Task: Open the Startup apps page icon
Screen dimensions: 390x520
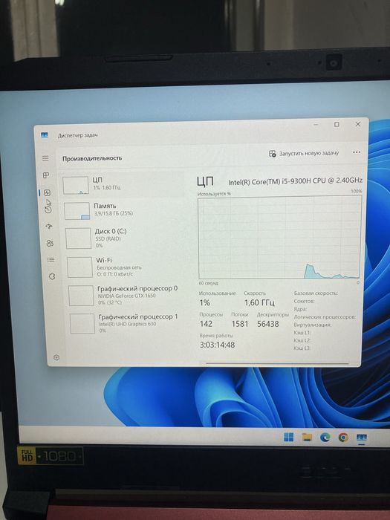Action: click(49, 226)
